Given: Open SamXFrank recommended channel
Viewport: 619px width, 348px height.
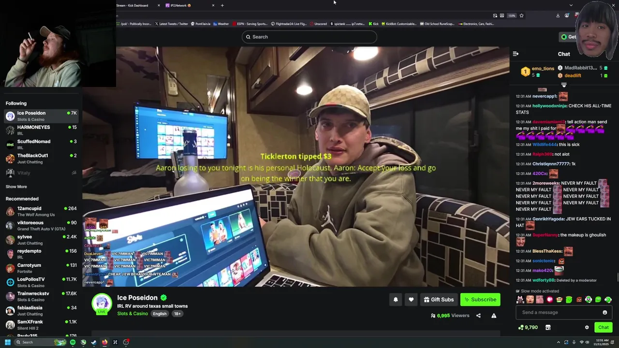Looking at the screenshot, I should click(41, 325).
